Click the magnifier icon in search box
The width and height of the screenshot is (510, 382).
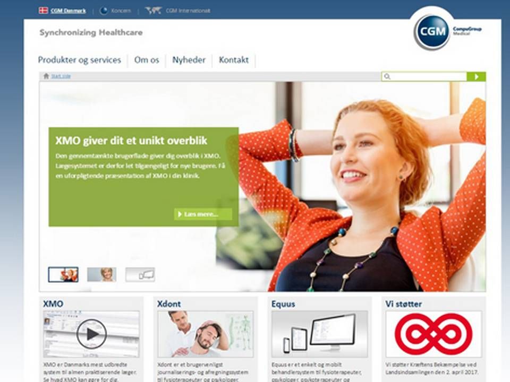(x=387, y=76)
